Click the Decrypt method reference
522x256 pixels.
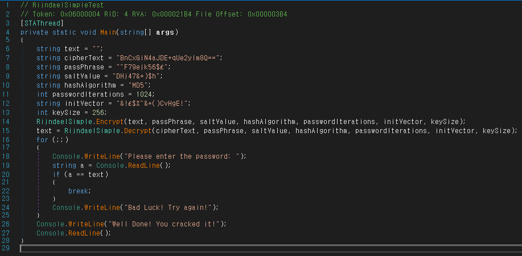click(138, 130)
